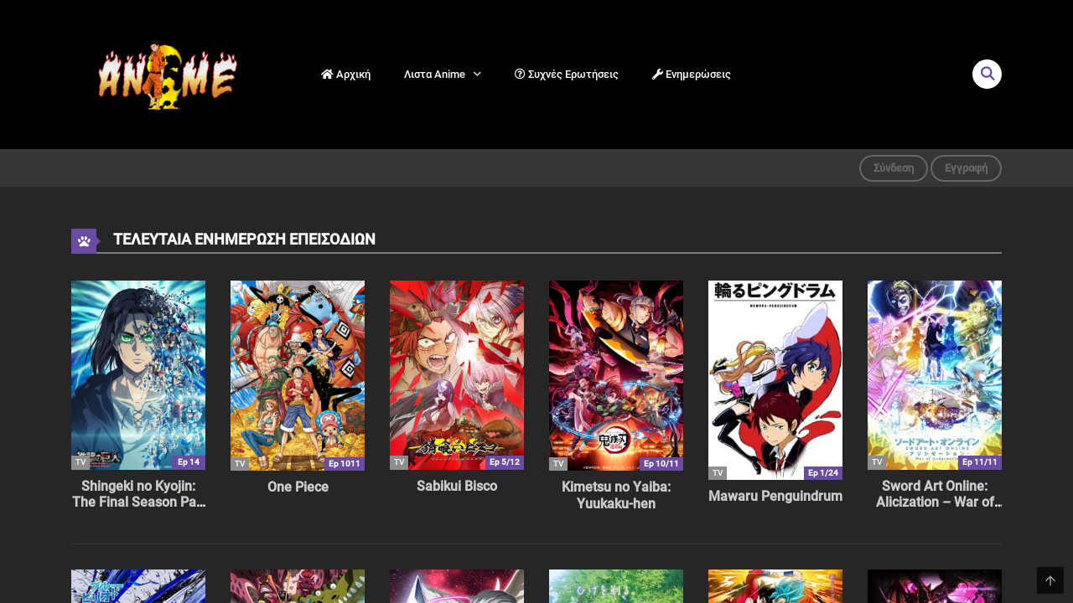Open Kimetsu no Yaiba poster thumbnail

click(616, 375)
